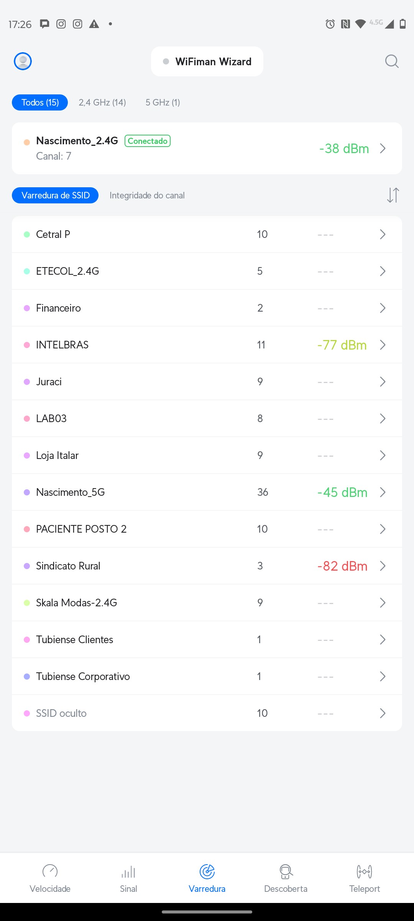The width and height of the screenshot is (414, 921).
Task: Select the Todos (15) filter
Action: pyautogui.click(x=40, y=102)
